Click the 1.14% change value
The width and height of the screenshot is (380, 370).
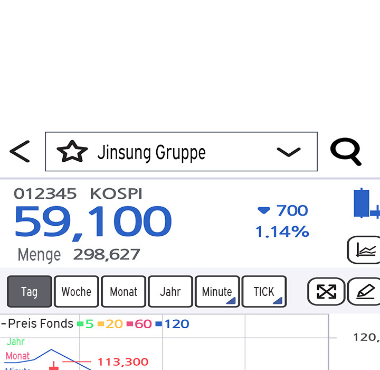coord(282,232)
